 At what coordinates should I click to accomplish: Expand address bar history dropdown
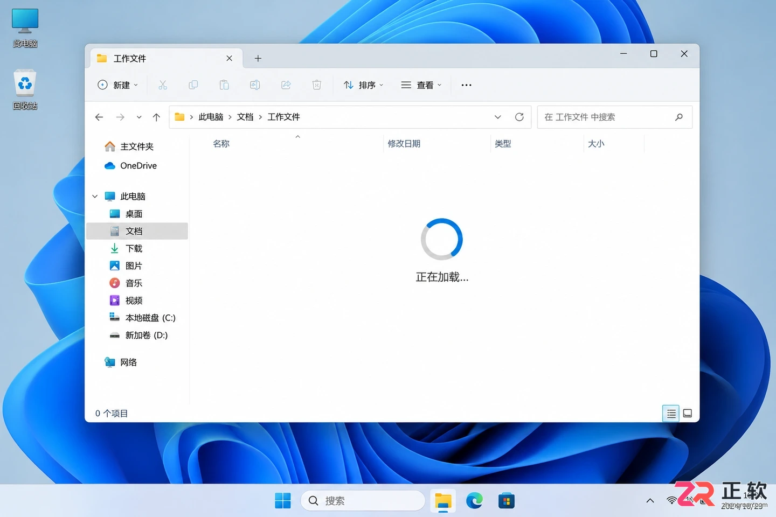click(x=498, y=117)
